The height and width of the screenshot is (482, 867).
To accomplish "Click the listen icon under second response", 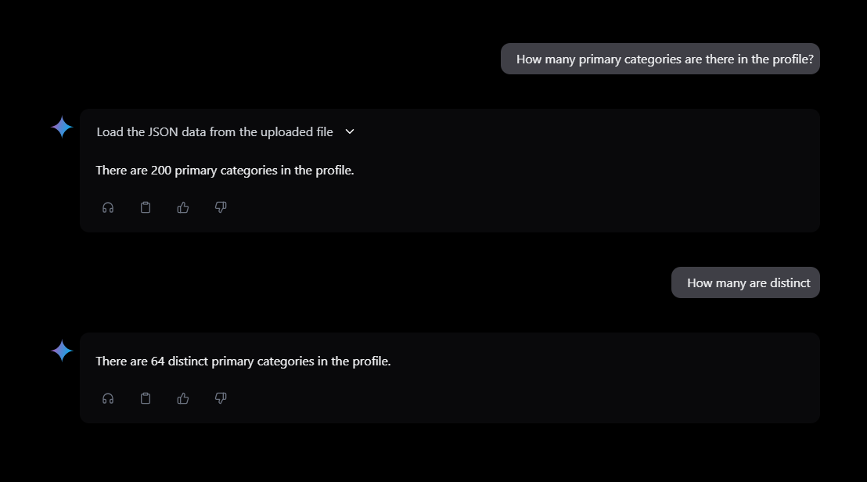I will pos(108,398).
